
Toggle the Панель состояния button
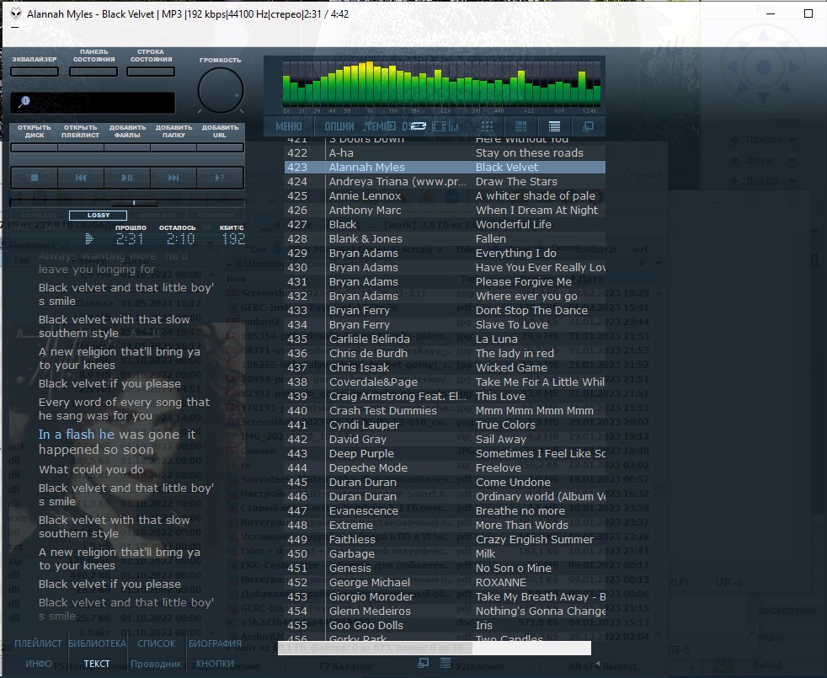click(93, 72)
